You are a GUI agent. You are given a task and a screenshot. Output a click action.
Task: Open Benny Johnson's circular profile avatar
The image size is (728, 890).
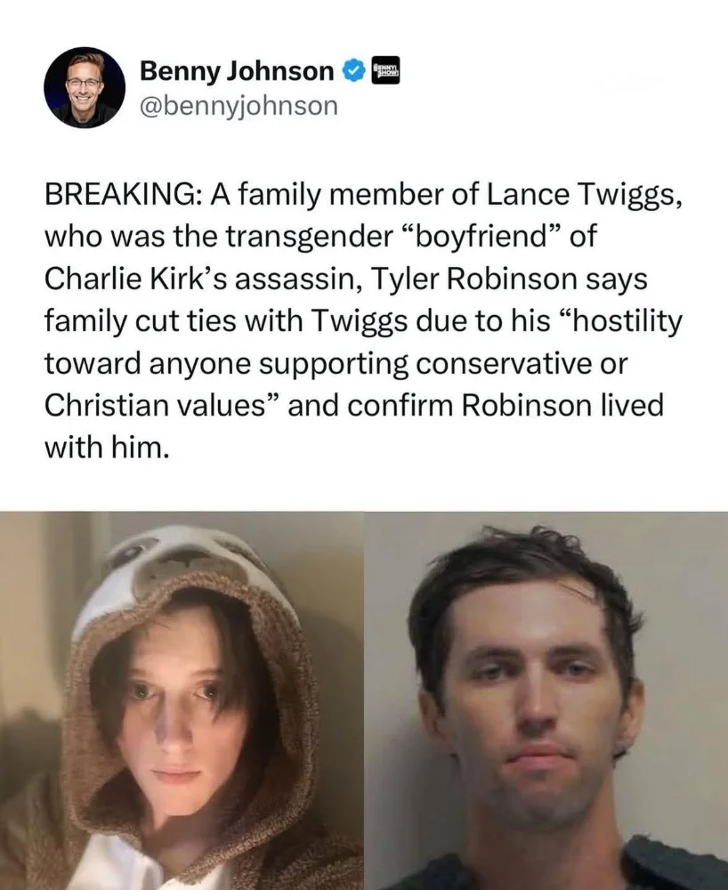coord(85,87)
